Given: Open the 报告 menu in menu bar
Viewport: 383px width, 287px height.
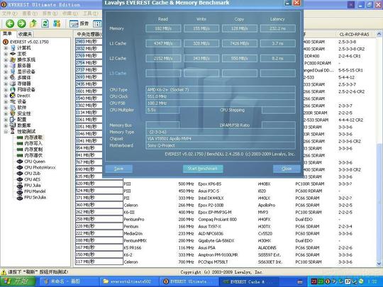Looking at the screenshot, I should click(x=50, y=13).
